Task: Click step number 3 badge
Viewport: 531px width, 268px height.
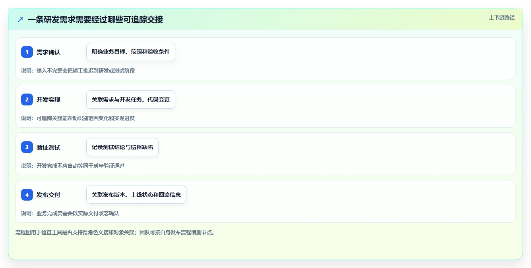Action: pyautogui.click(x=27, y=147)
